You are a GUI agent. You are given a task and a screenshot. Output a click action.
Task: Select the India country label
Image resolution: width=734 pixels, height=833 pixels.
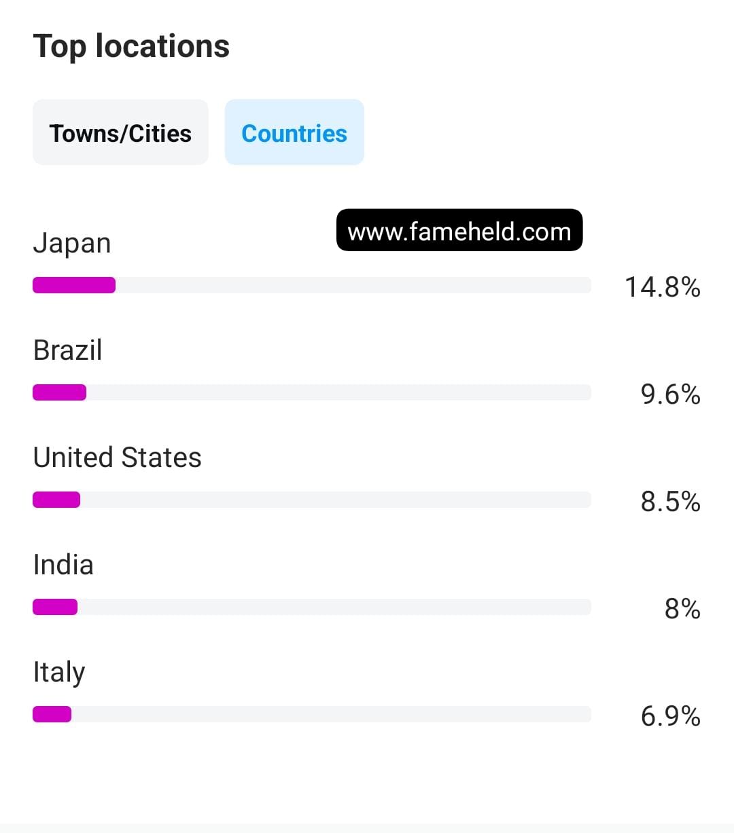pos(63,565)
